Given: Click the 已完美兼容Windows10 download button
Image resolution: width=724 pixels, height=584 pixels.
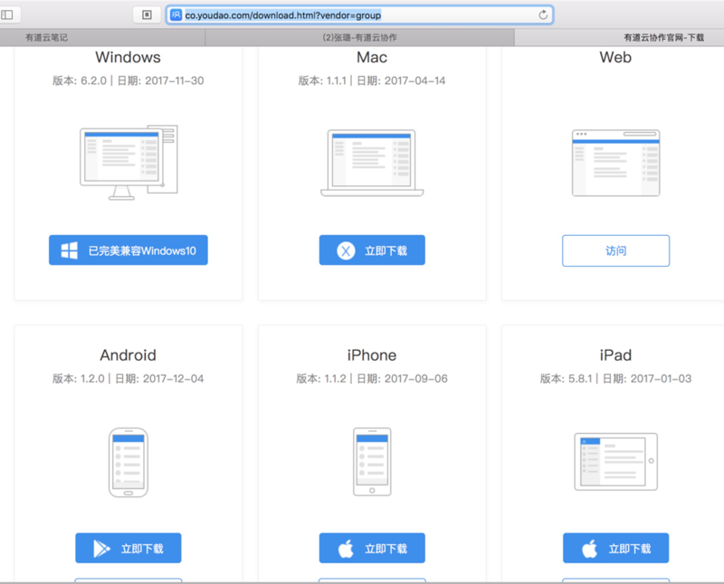Looking at the screenshot, I should 129,250.
